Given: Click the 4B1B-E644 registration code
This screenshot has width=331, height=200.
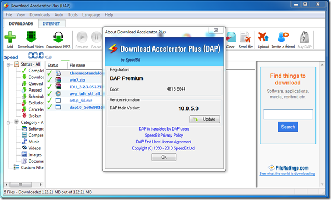Looking at the screenshot, I should 176,89.
